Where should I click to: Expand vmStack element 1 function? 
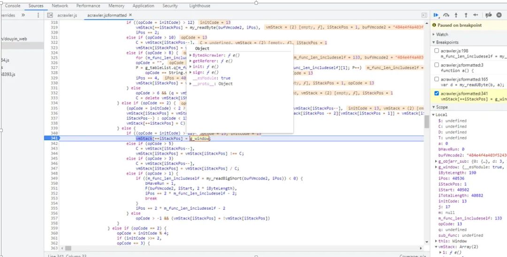441,252
